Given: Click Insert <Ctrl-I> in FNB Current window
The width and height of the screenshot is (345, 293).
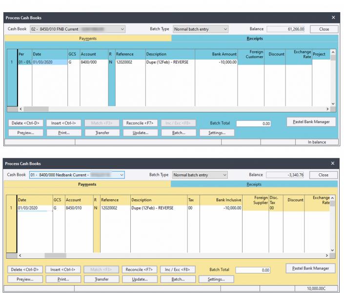Looking at the screenshot, I should point(63,124).
